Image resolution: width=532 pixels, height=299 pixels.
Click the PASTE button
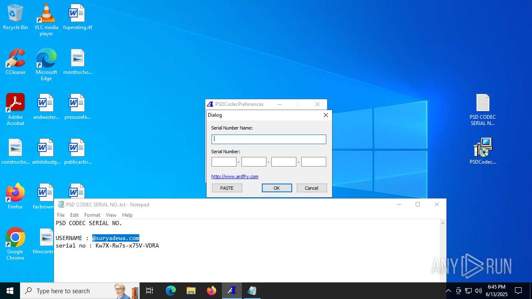pos(227,188)
